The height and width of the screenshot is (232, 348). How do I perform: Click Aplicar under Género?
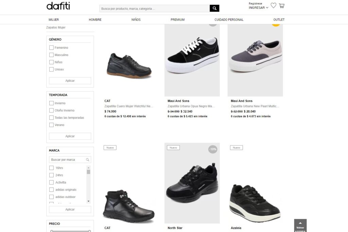(x=70, y=81)
